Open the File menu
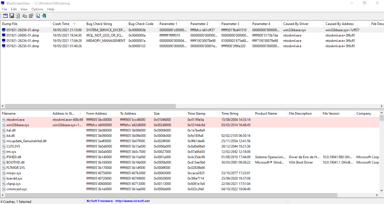The height and width of the screenshot is (204, 384). tap(5, 9)
